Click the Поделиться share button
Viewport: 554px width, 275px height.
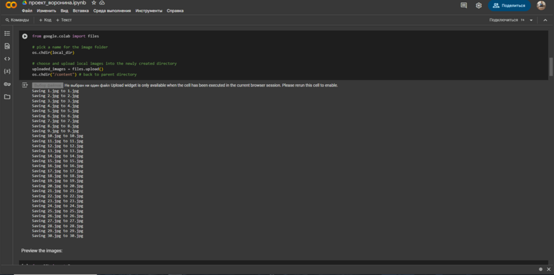coord(509,6)
